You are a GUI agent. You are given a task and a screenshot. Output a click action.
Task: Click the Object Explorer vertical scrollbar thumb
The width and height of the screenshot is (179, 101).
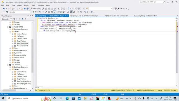(x=32, y=56)
